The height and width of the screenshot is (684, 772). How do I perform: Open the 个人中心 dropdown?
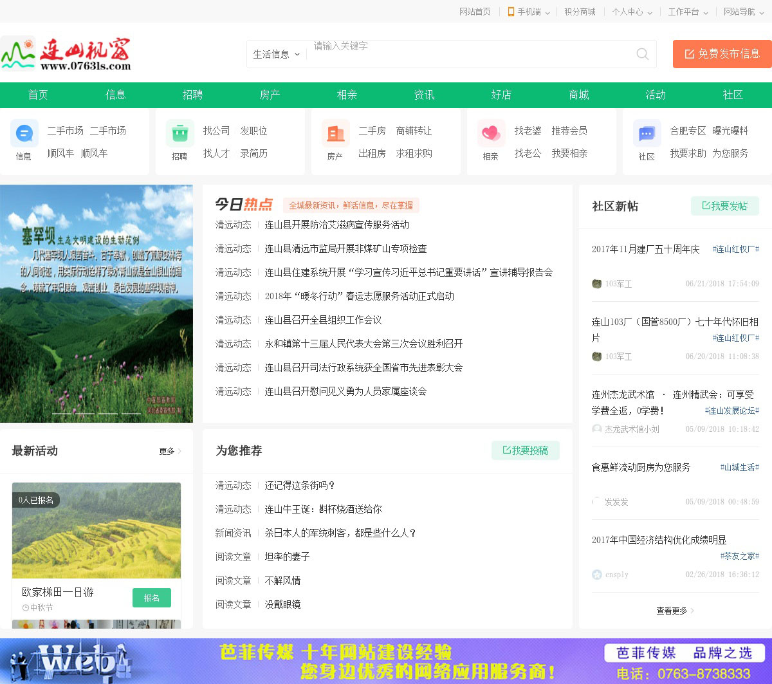click(x=632, y=12)
